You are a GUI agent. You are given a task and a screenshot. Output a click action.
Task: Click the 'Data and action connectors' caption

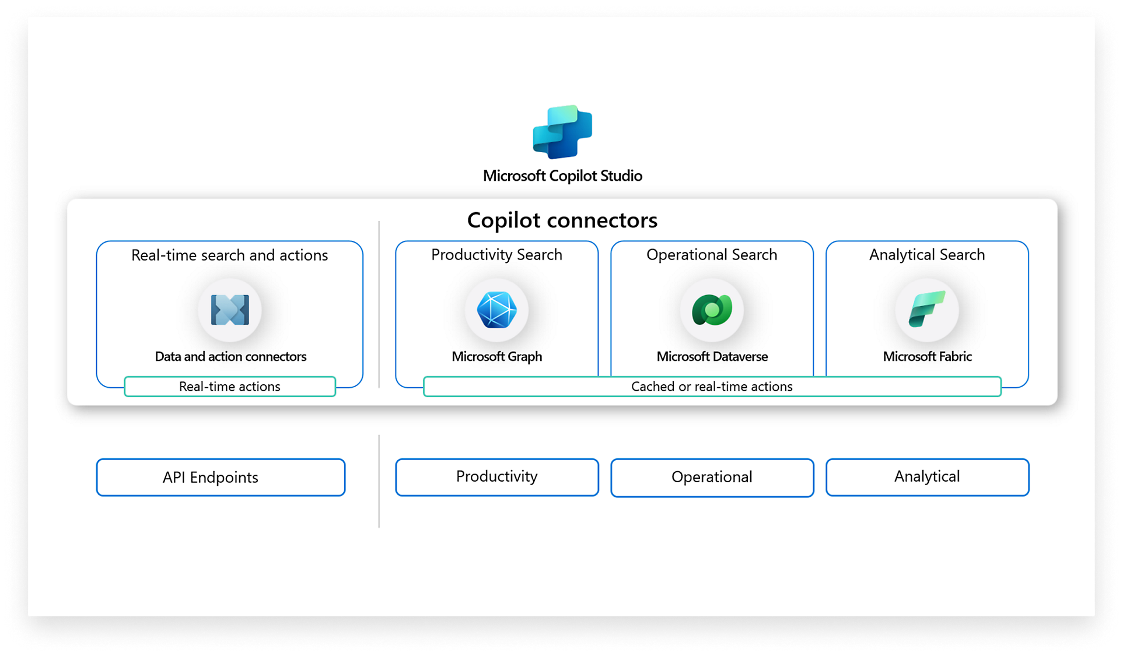pos(230,356)
